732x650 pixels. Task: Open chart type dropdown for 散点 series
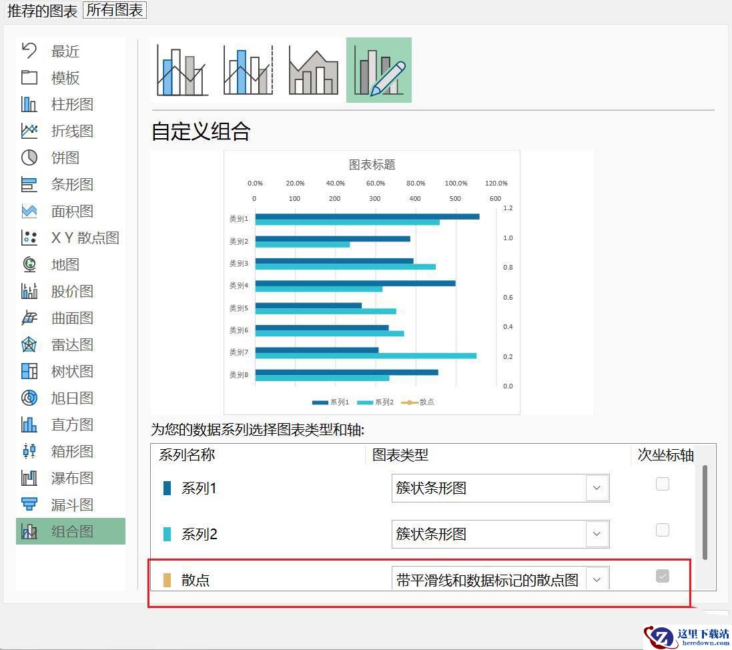[597, 579]
